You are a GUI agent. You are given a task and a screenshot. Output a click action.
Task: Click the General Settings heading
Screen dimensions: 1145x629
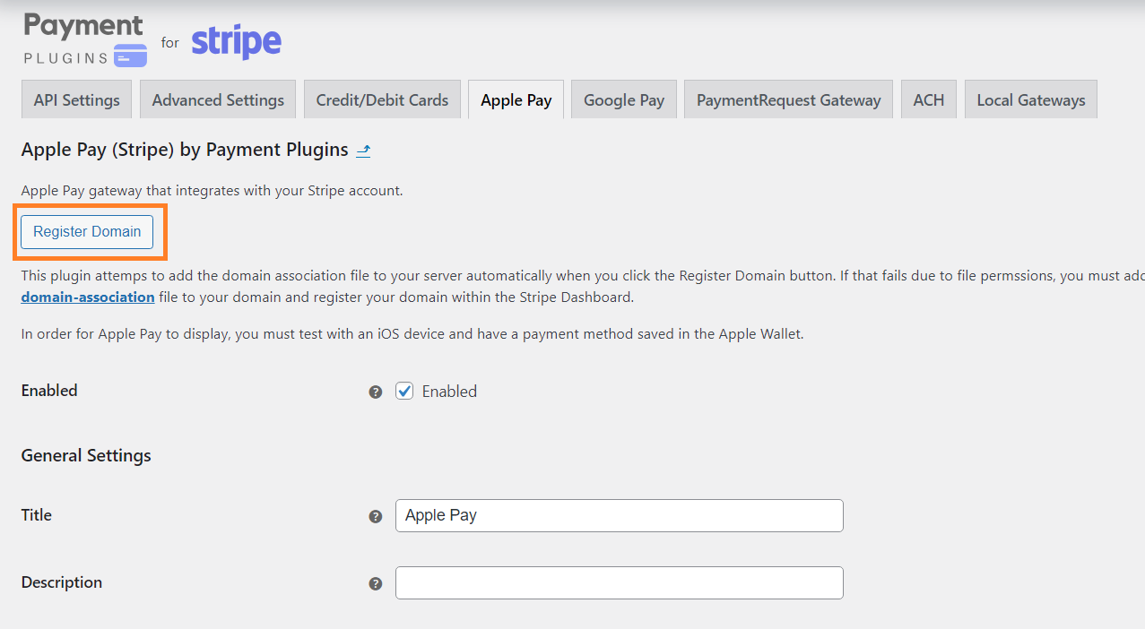(86, 455)
